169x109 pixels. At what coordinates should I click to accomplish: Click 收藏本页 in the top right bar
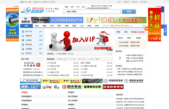click(126, 2)
